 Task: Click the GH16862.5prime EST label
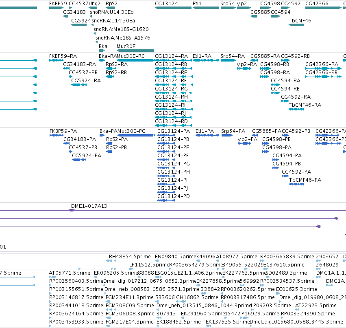197,297
